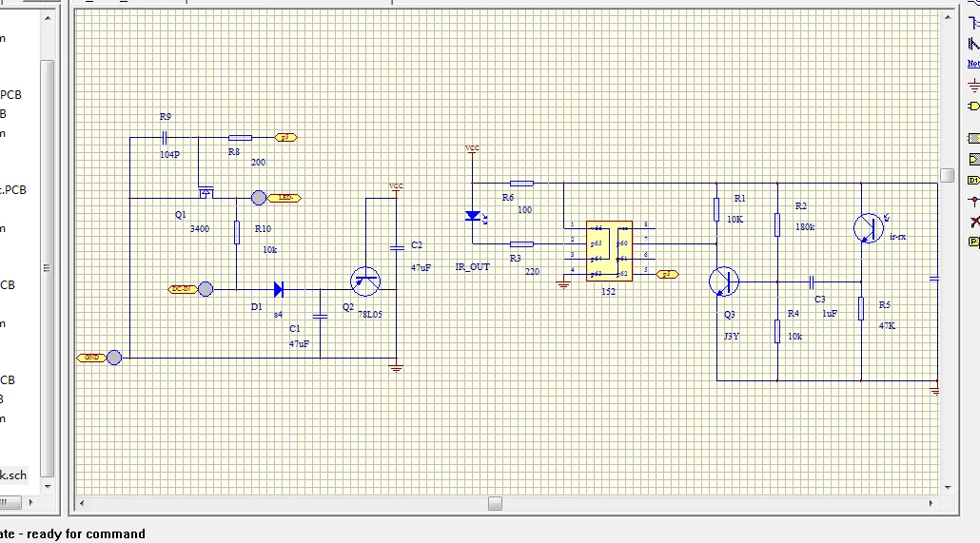Image resolution: width=980 pixels, height=543 pixels.
Task: Click the horizontal scrollbar thumb below schematic
Action: tap(495, 503)
